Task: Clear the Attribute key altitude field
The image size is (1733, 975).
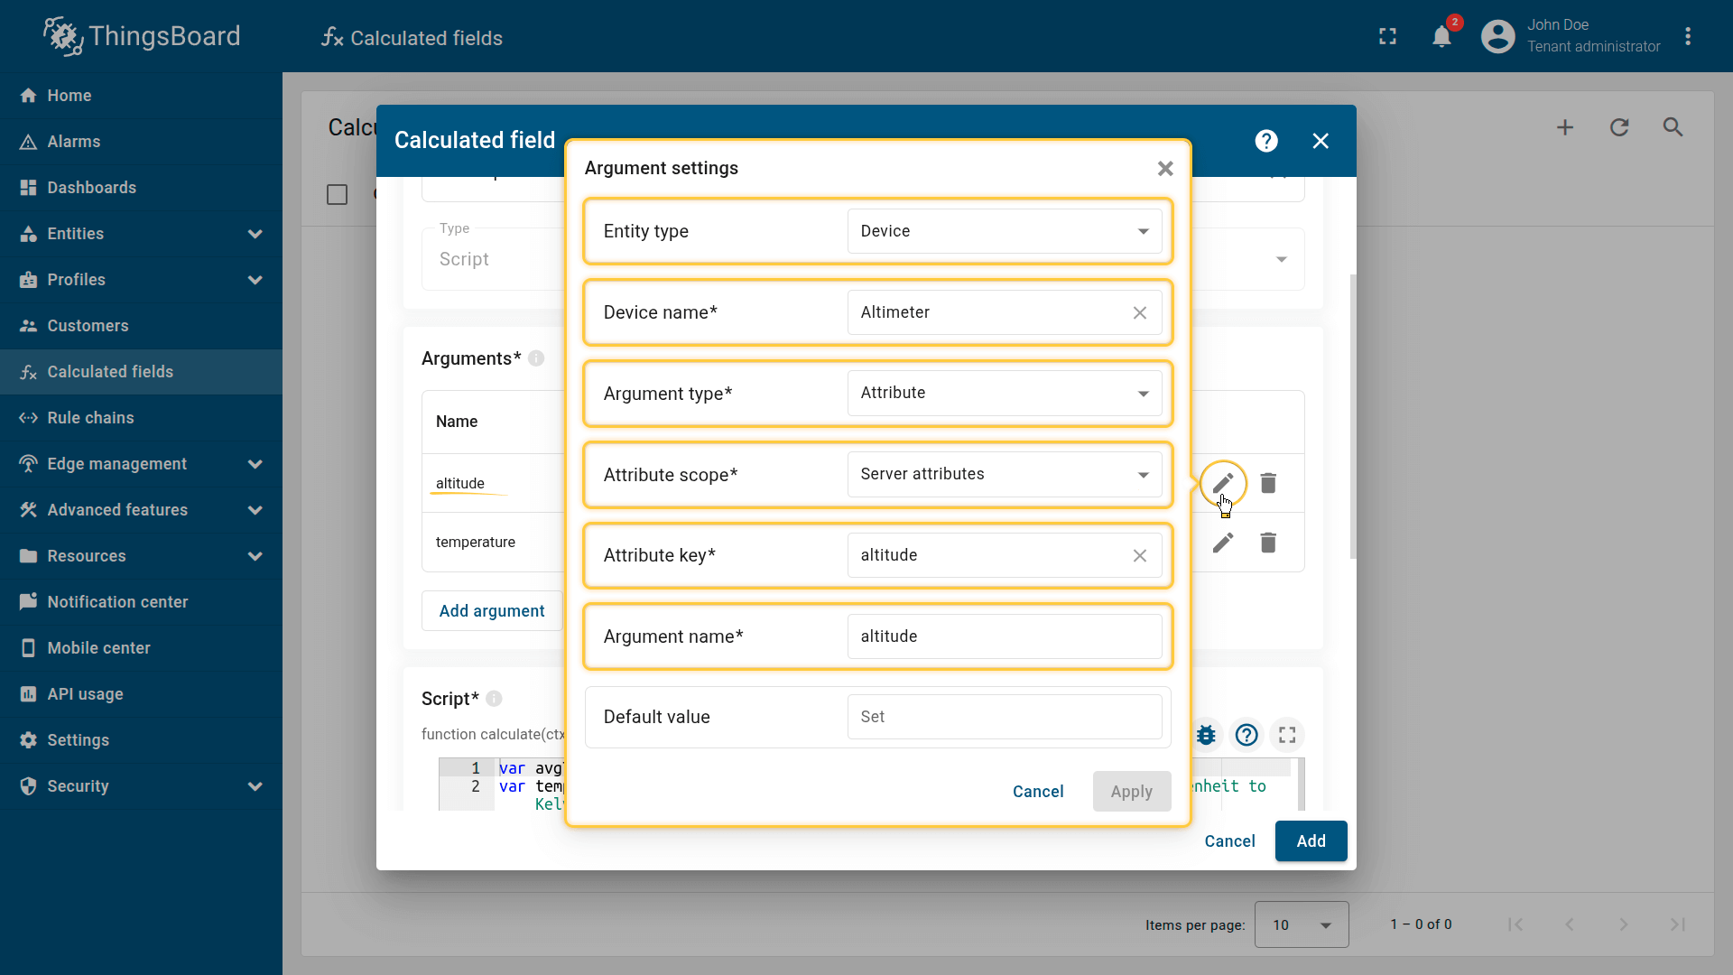Action: [1139, 556]
